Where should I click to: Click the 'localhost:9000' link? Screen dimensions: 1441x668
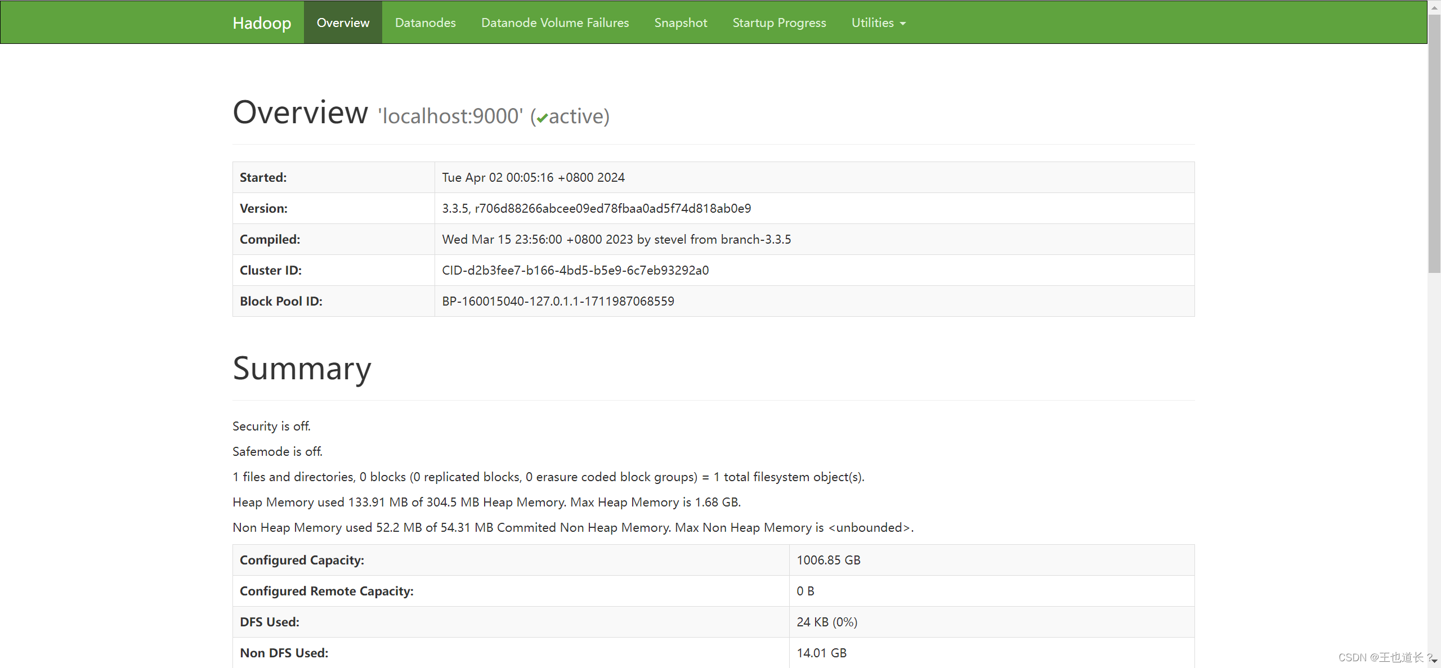point(450,116)
